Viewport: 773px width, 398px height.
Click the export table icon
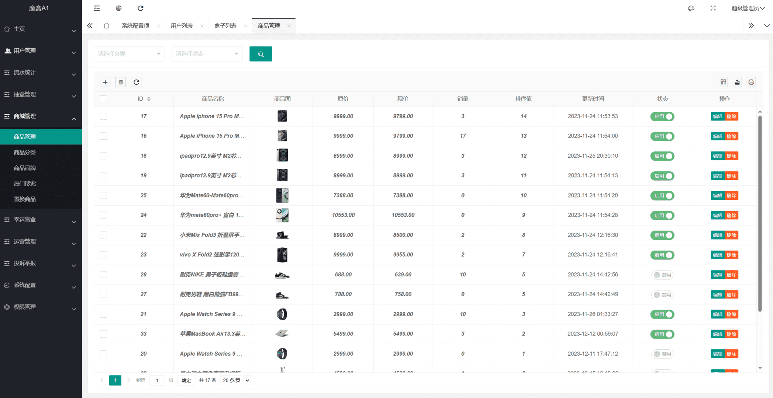click(737, 82)
